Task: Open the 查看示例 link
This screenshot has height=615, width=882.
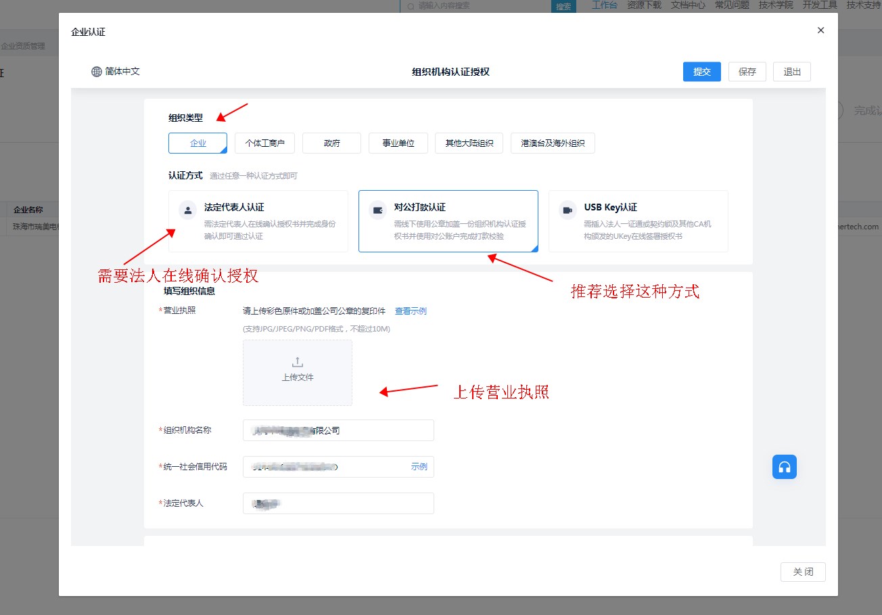Action: [411, 311]
